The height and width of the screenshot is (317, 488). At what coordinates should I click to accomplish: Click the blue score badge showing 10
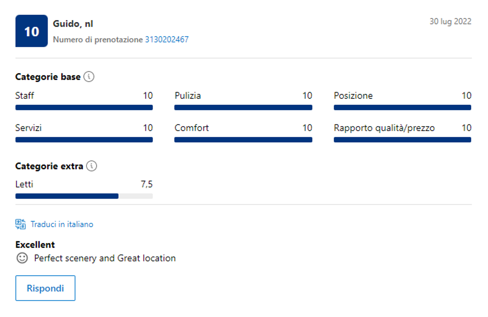tap(31, 31)
